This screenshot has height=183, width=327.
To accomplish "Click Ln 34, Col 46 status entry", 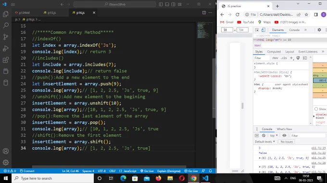I will [x=70, y=171].
